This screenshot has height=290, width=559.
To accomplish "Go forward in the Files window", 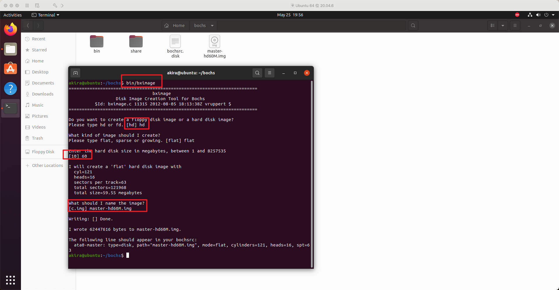I will click(38, 26).
